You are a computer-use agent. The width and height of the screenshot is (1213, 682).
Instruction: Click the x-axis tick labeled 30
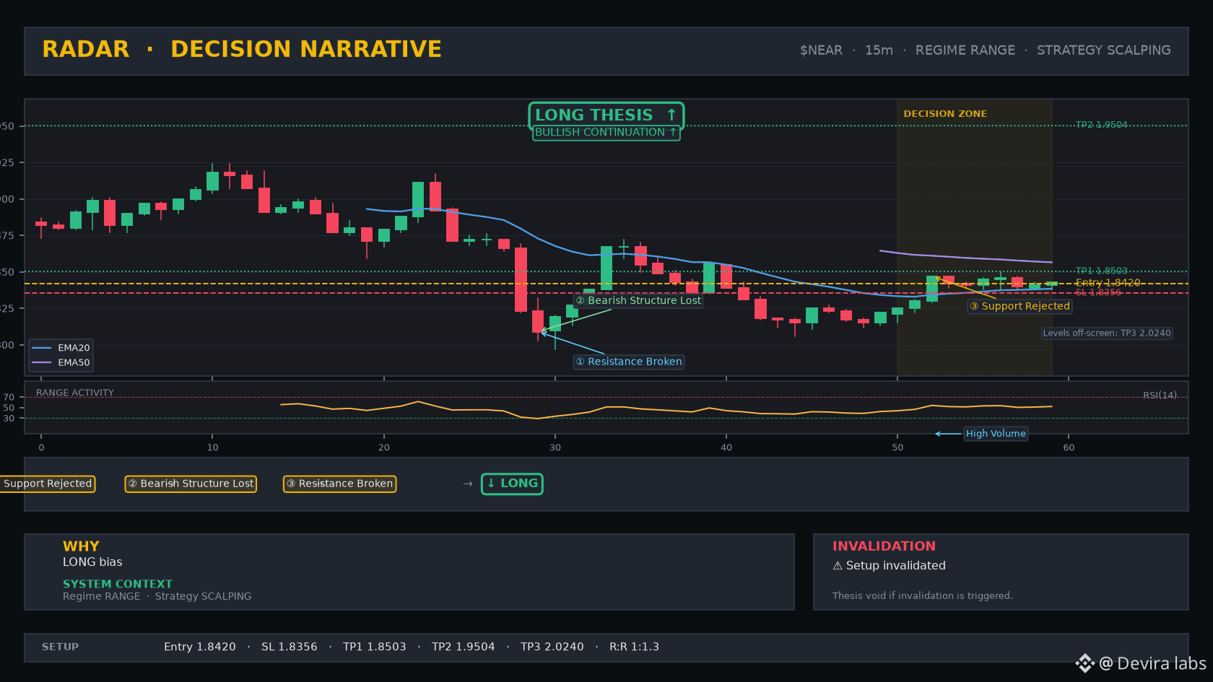coord(555,447)
